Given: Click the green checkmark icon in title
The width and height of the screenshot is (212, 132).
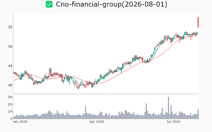Looking at the screenshot, I should [49, 4].
